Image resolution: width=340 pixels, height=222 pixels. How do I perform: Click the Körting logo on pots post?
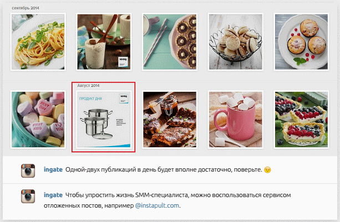(124, 99)
